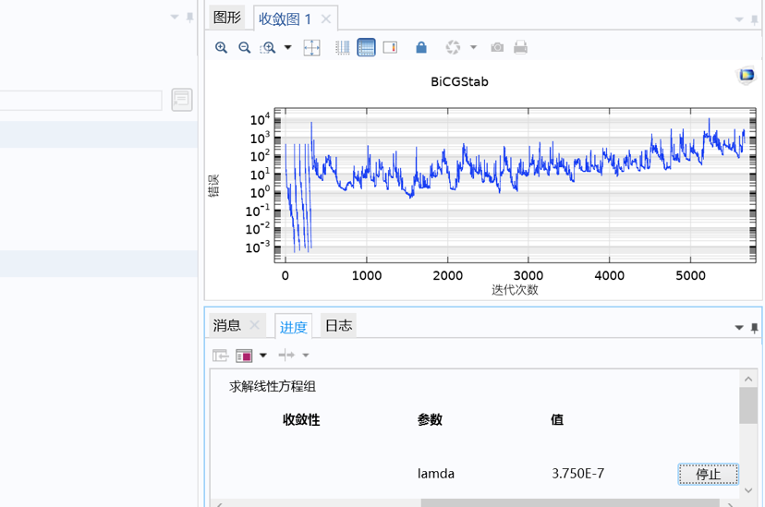765x507 pixels.
Task: Toggle the vertical gridlines button in plot toolbar
Action: [x=343, y=47]
